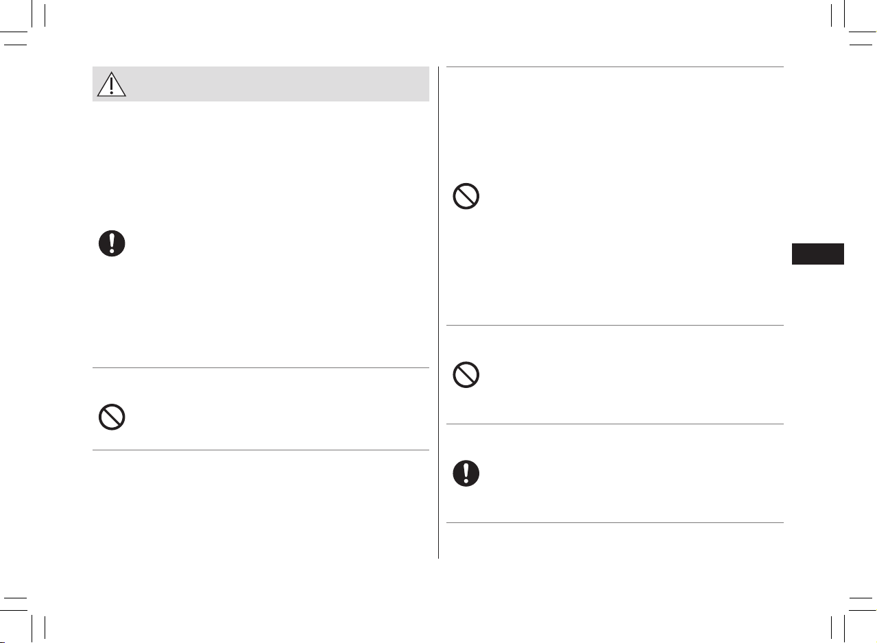
Task: Click the rule above right column's lower prohibition icon
Action: [615, 326]
